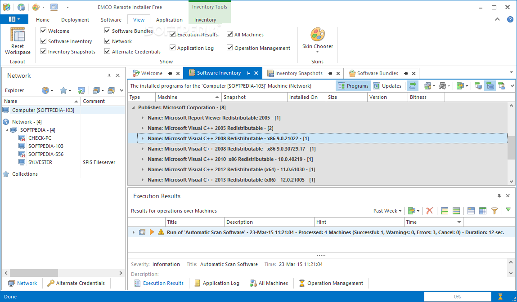517x302 pixels.
Task: Click the globe quick-access icon in title bar
Action: tap(21, 7)
